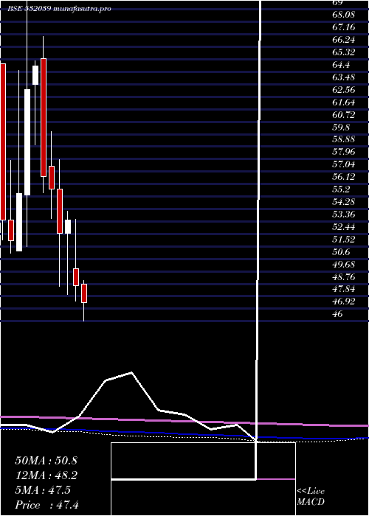Click the 58.88 price axis label
The width and height of the screenshot is (369, 516).
pos(344,140)
